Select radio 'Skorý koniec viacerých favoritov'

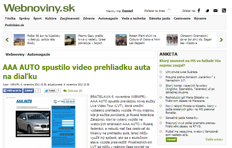161,85
